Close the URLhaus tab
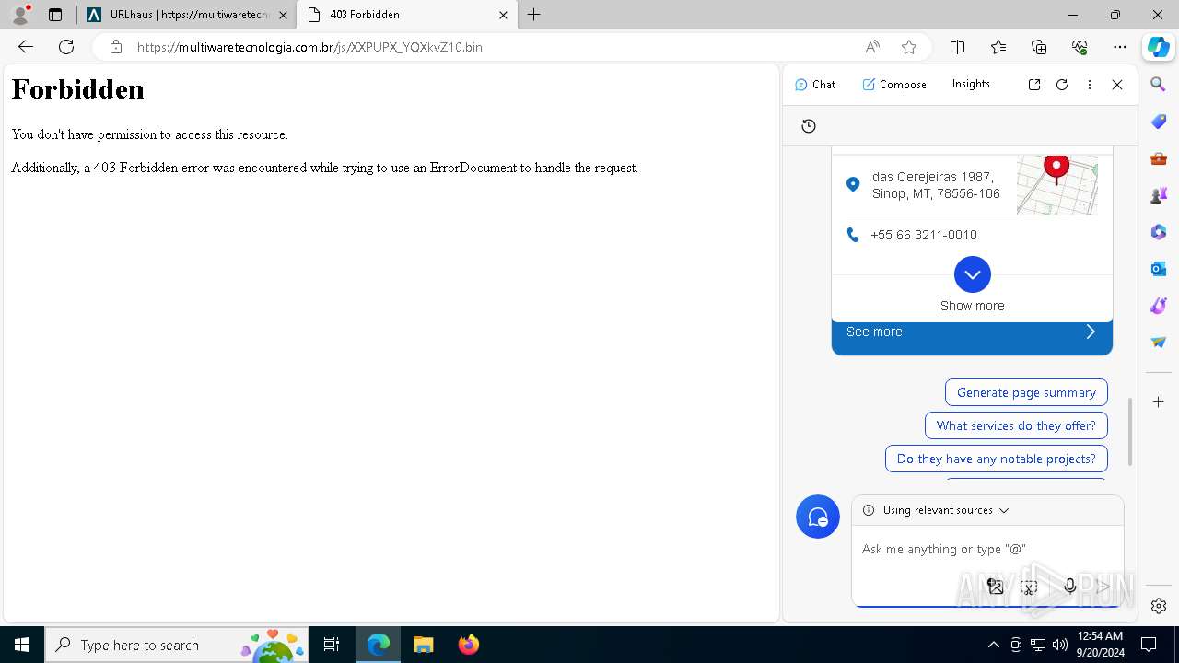 pyautogui.click(x=283, y=15)
